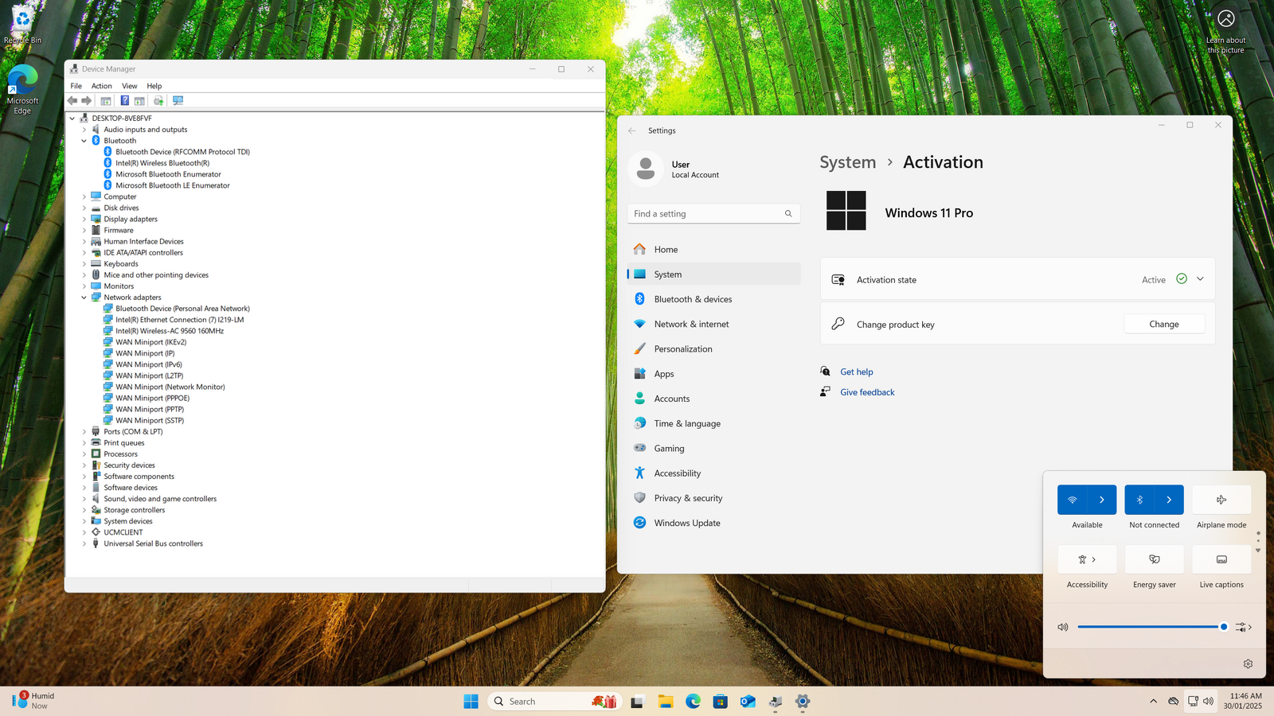Click Forward arrow in Device Manager toolbar

click(x=87, y=101)
